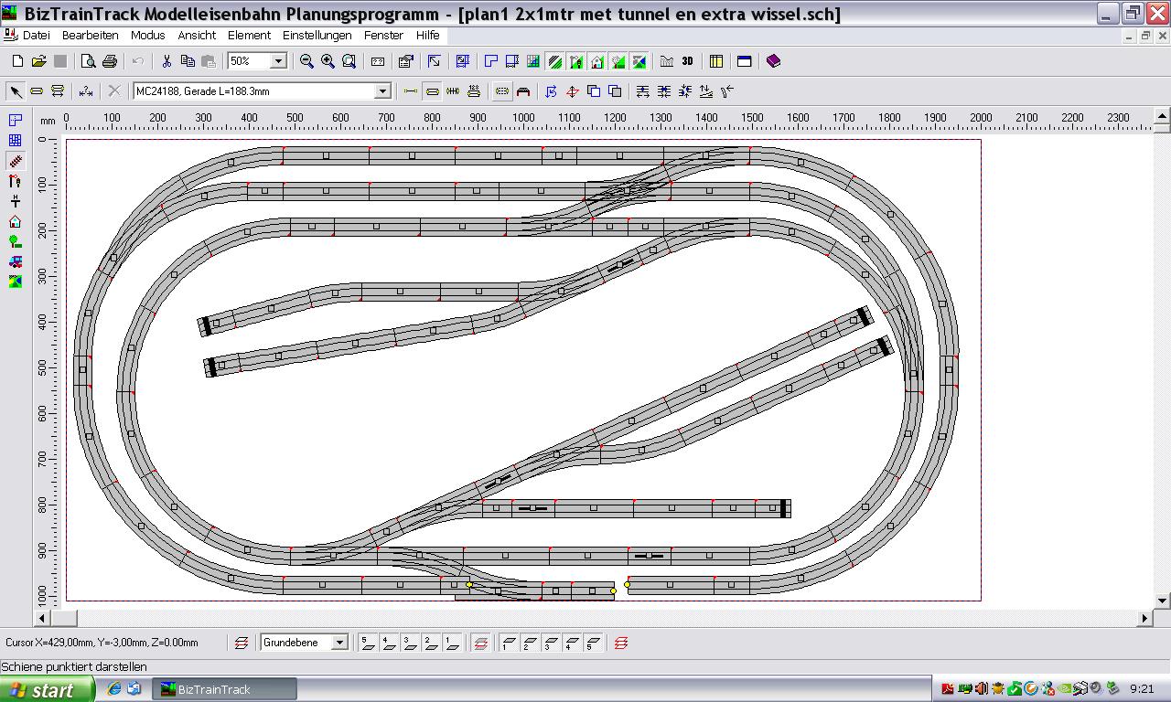The image size is (1171, 702).
Task: Click the red flip element icon
Action: pos(573,91)
